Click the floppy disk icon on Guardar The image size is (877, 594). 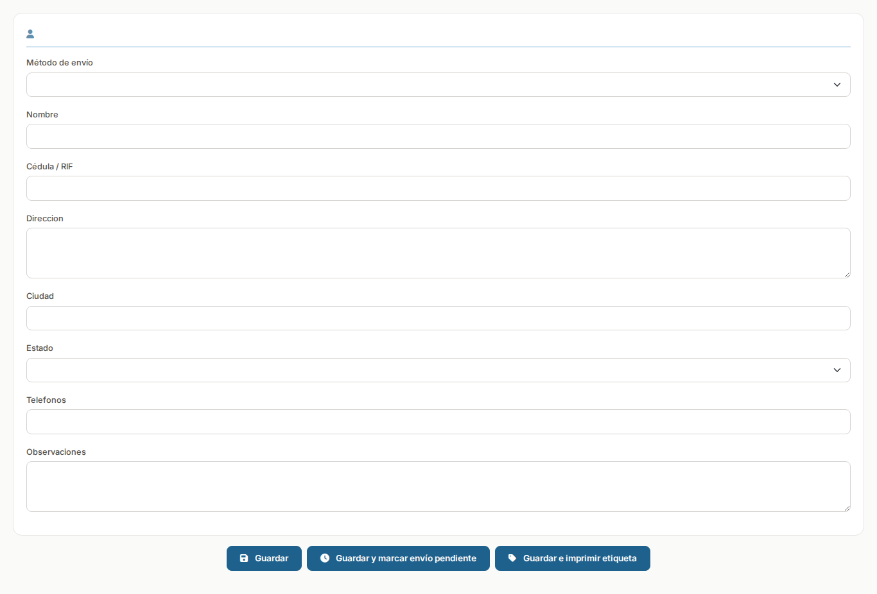244,558
